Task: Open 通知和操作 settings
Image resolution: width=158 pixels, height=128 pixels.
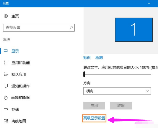Action: coord(21,86)
